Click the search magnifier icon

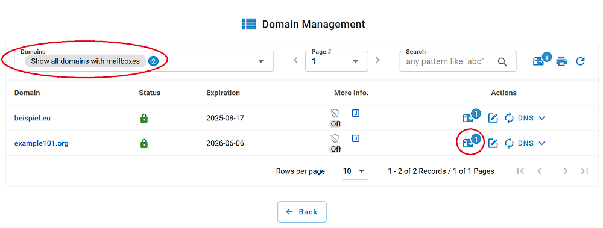[502, 61]
